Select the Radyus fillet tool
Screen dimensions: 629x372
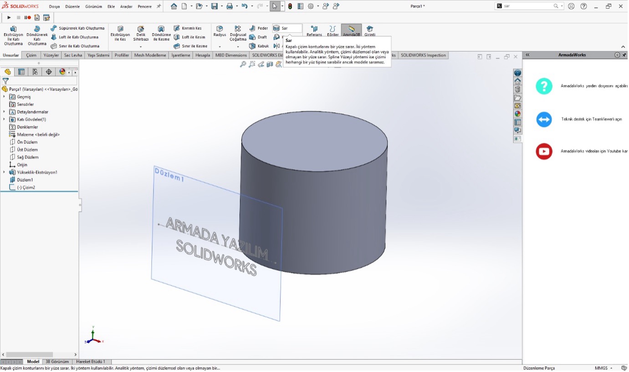click(x=220, y=31)
